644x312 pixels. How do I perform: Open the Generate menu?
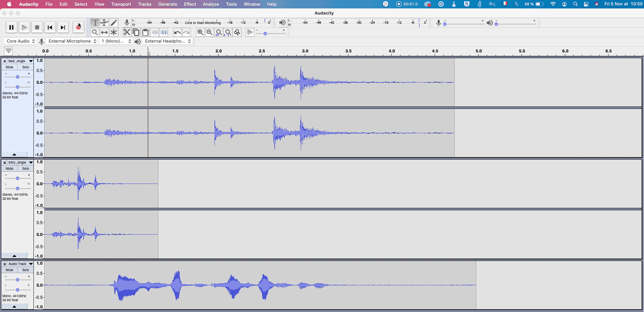[167, 4]
